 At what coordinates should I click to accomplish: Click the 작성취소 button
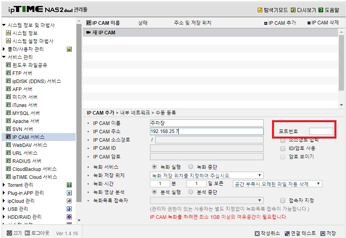click(x=267, y=233)
